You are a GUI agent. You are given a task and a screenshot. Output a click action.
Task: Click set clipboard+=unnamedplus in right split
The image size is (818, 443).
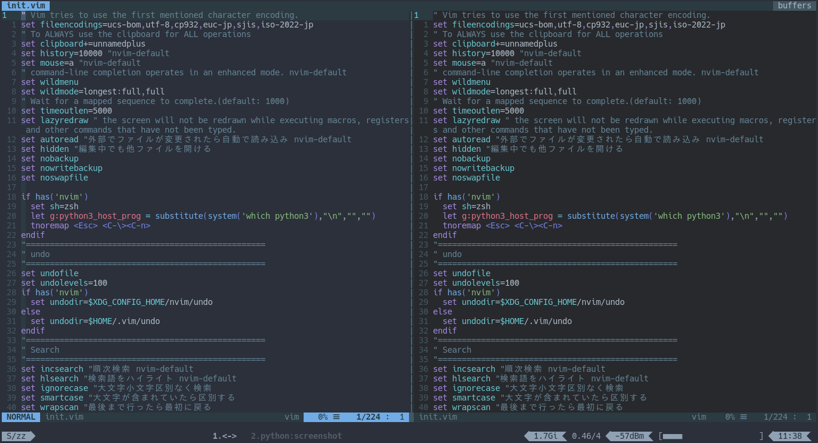(495, 44)
